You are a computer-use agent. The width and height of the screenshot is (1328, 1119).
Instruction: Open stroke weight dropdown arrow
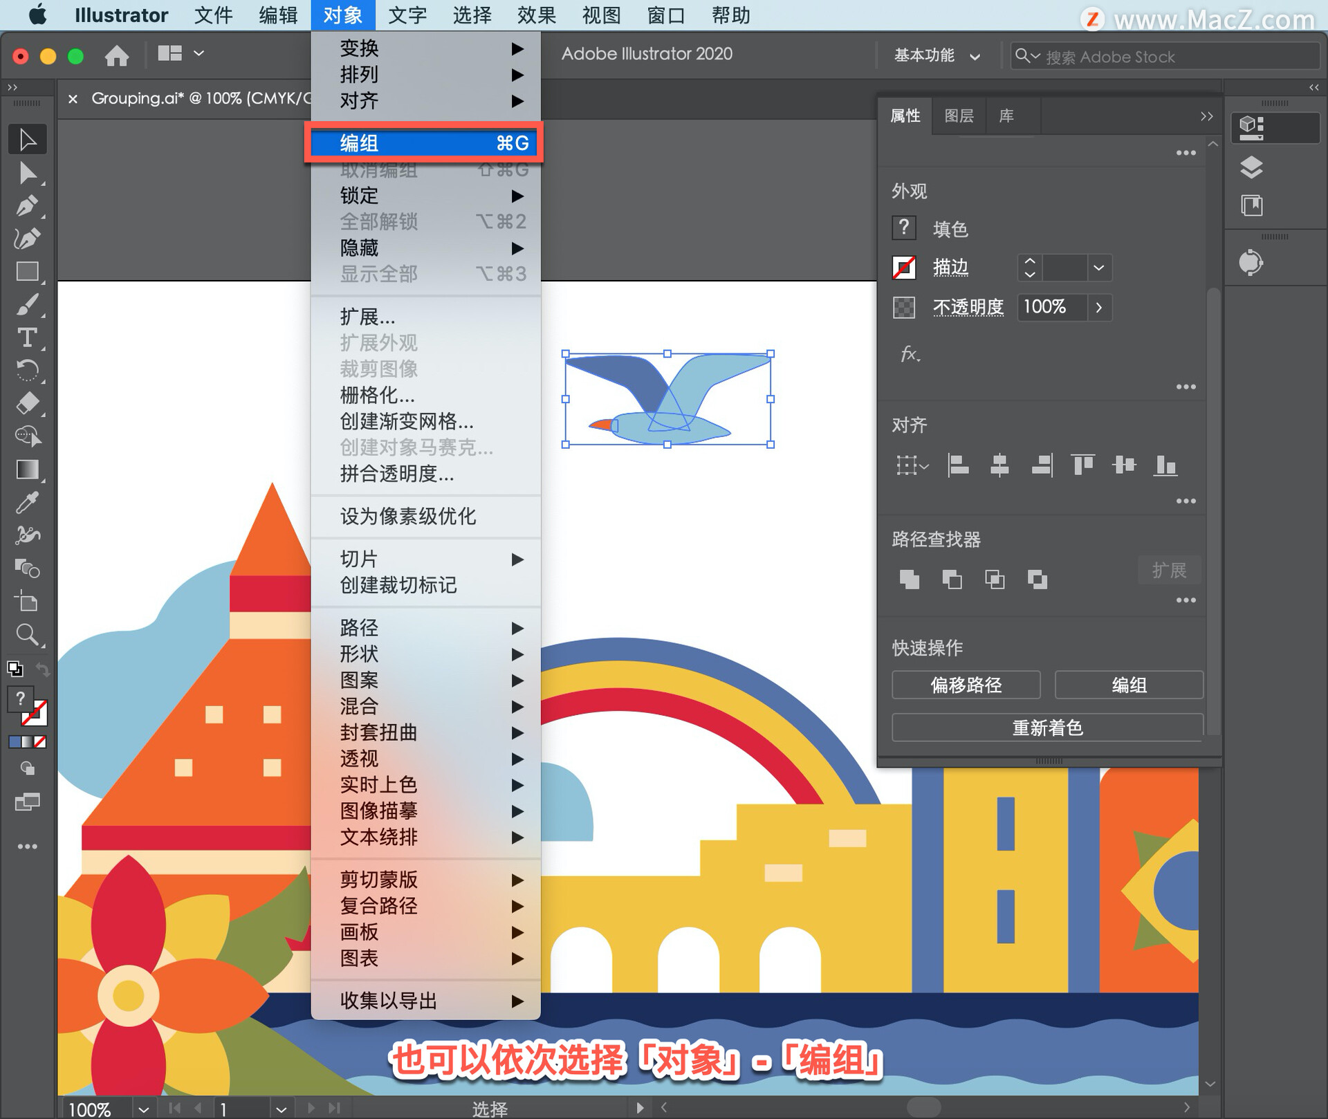(x=1098, y=268)
